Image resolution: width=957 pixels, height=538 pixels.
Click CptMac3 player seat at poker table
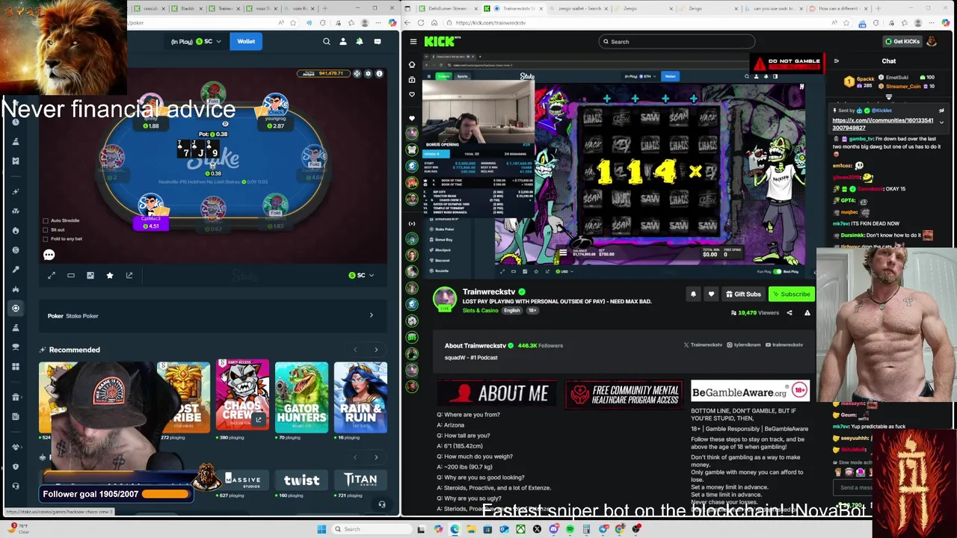tap(151, 213)
